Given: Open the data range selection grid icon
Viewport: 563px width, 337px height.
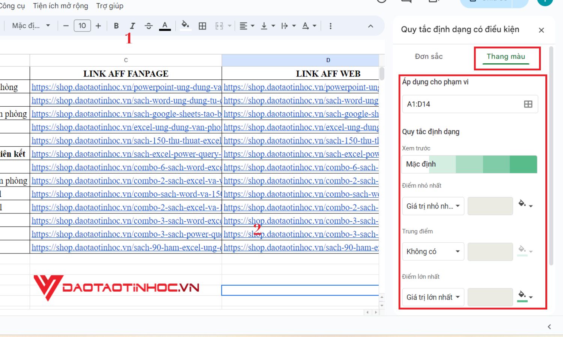Looking at the screenshot, I should pyautogui.click(x=528, y=104).
